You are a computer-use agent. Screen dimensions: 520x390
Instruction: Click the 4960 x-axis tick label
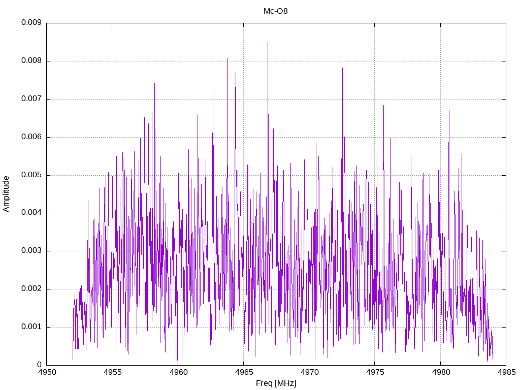coord(178,372)
